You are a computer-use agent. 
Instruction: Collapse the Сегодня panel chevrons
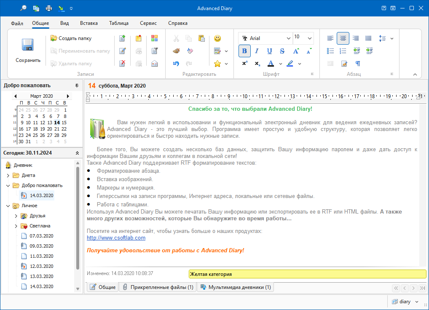(77, 153)
